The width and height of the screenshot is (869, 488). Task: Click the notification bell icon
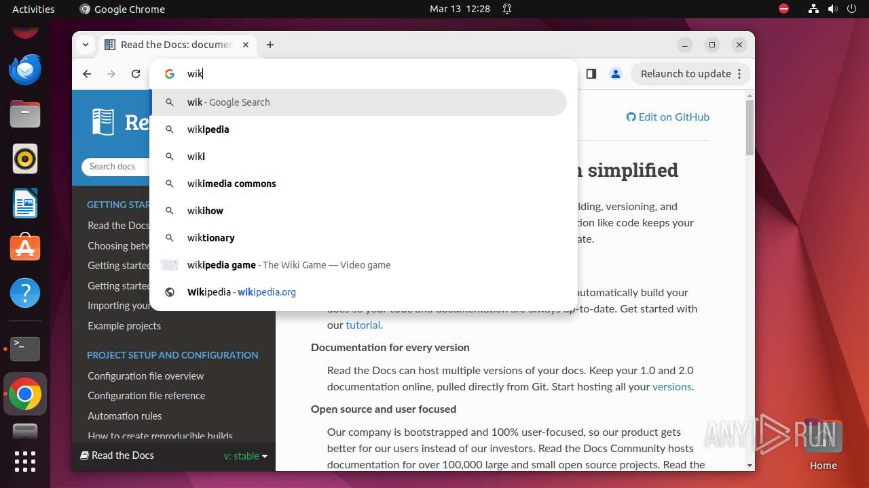tap(507, 9)
